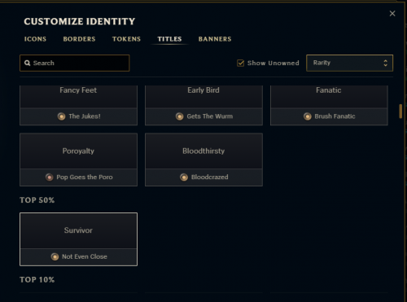407x302 pixels.
Task: Open the Borders tab
Action: click(x=79, y=39)
